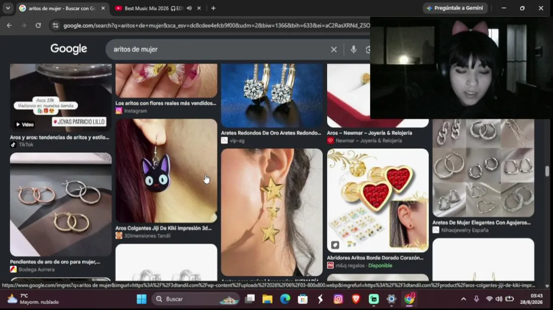553x310 pixels.
Task: Open the weather widget showing 7°C
Action: point(33,299)
